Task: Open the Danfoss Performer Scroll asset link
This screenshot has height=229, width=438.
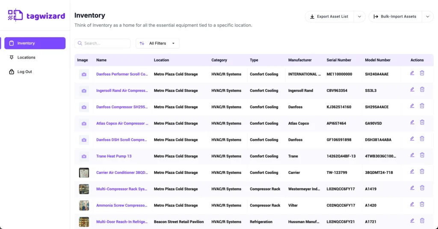Action: coord(122,74)
